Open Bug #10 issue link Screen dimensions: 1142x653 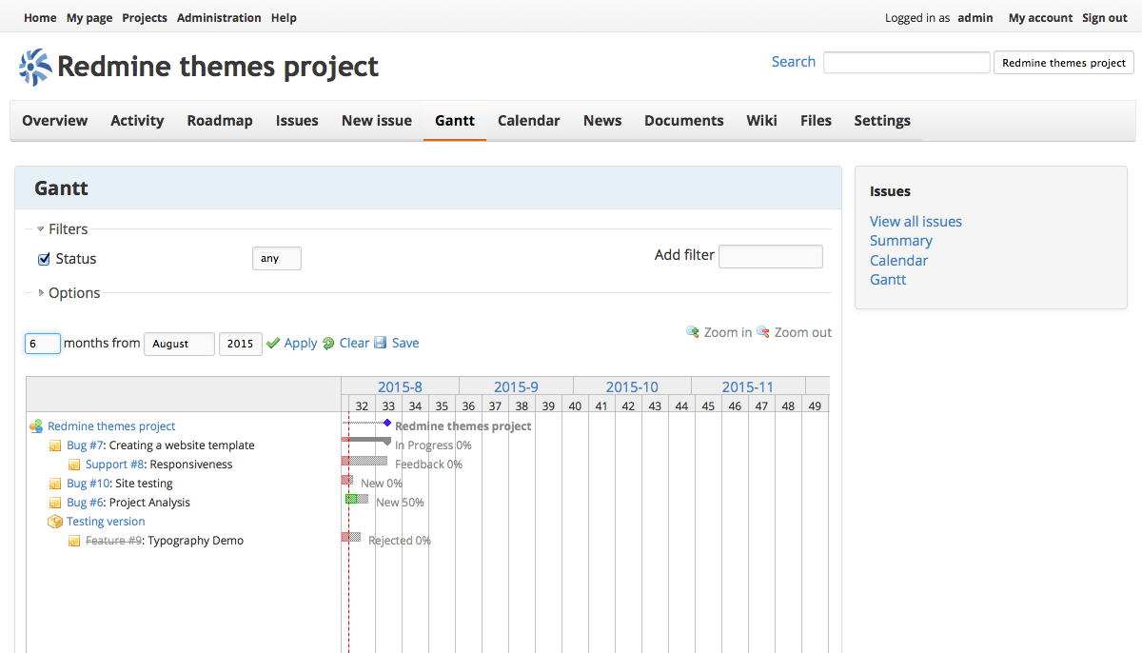tap(89, 484)
